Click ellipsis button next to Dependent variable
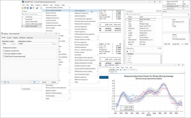 (x=15, y=44)
